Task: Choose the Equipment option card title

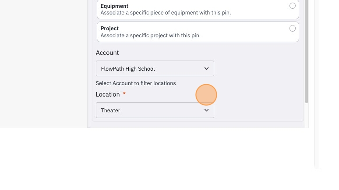Action: point(114,6)
